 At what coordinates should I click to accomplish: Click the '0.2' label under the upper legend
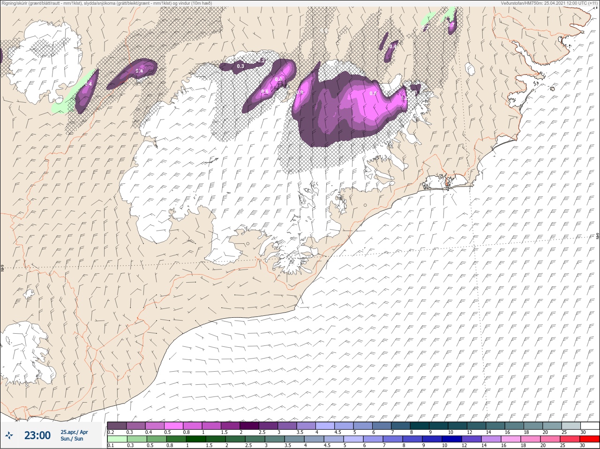tap(111, 432)
